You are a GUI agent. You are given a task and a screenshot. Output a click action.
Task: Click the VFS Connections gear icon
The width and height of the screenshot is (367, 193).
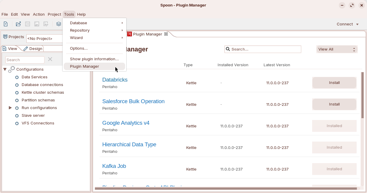point(17,123)
